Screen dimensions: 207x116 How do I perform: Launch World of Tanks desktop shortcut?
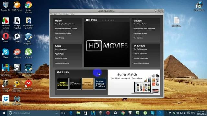pyautogui.click(x=6, y=86)
